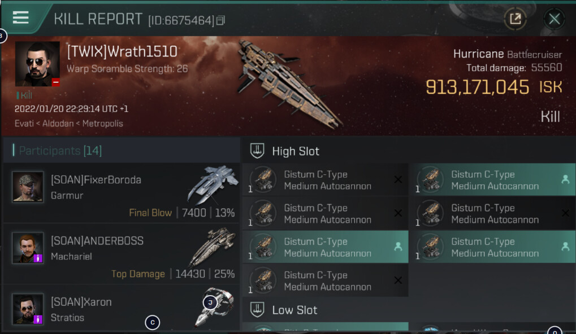Select the High Slot section icon

click(257, 151)
